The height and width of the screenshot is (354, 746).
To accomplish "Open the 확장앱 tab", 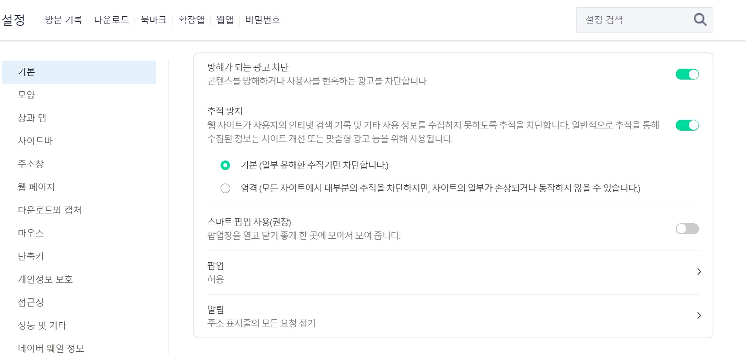I will point(191,20).
